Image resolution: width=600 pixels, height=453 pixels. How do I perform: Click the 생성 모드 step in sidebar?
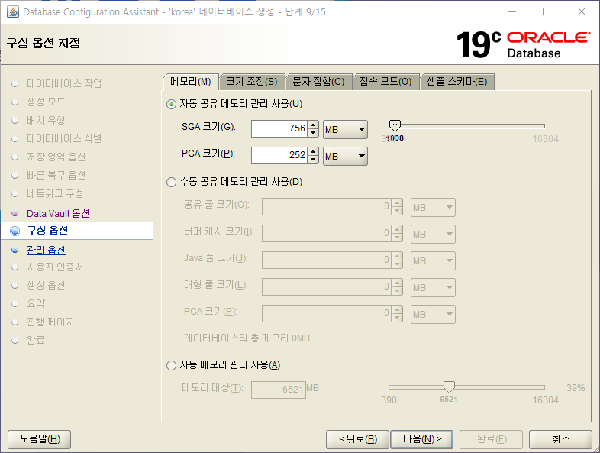[46, 102]
